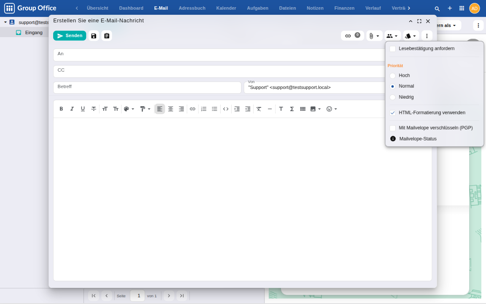Focus the An recipient field
Viewport: 486px width, 304px height.
219,55
